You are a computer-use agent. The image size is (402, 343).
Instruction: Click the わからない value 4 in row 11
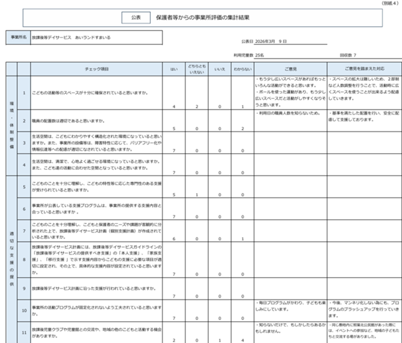pos(241,340)
